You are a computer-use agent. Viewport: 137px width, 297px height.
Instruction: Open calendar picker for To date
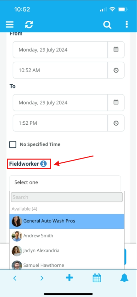pyautogui.click(x=116, y=102)
